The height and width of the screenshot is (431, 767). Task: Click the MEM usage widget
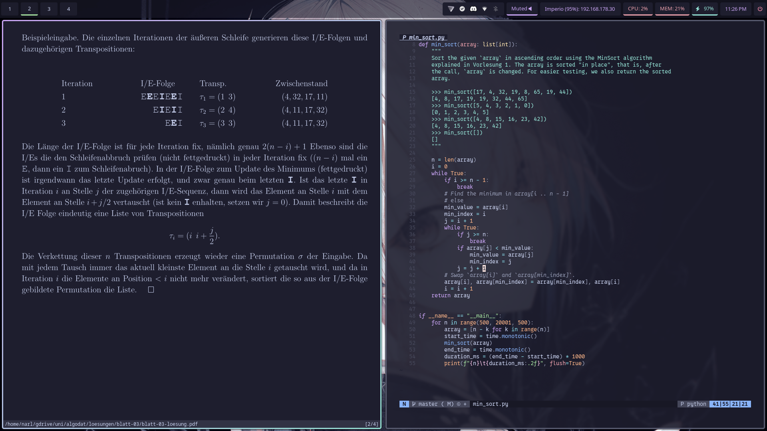(x=672, y=9)
